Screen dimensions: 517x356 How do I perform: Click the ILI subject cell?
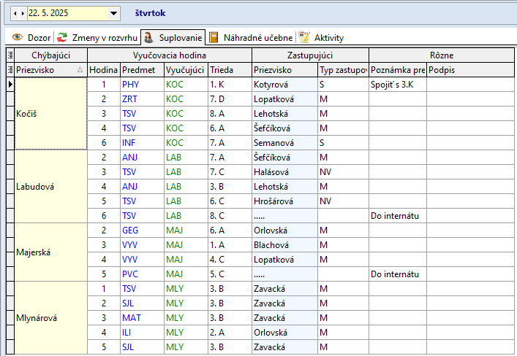tap(143, 333)
